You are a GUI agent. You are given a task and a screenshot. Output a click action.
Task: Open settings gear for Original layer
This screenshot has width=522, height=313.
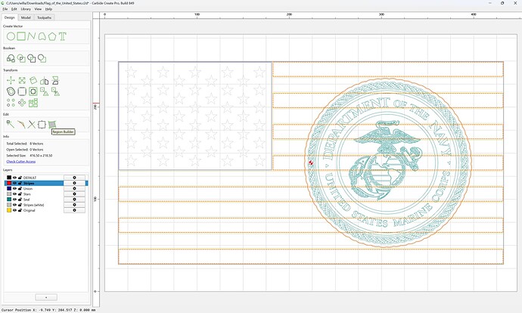74,210
